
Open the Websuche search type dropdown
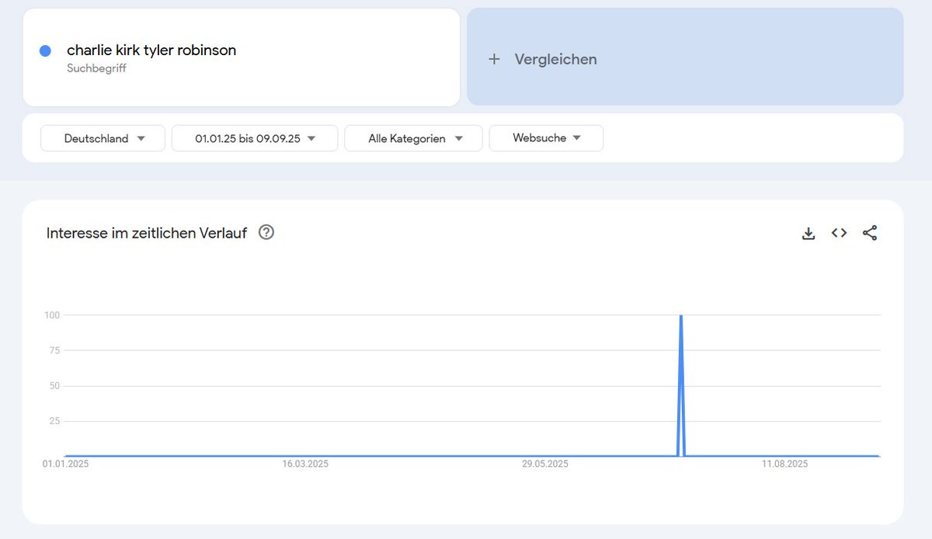pos(546,138)
